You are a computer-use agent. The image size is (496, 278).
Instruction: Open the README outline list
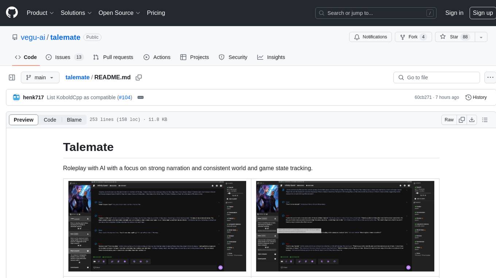click(485, 120)
